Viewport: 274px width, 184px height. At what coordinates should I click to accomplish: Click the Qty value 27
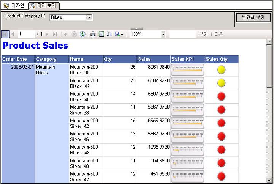coord(133,80)
